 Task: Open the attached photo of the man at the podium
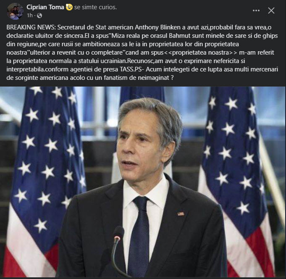tap(143, 182)
